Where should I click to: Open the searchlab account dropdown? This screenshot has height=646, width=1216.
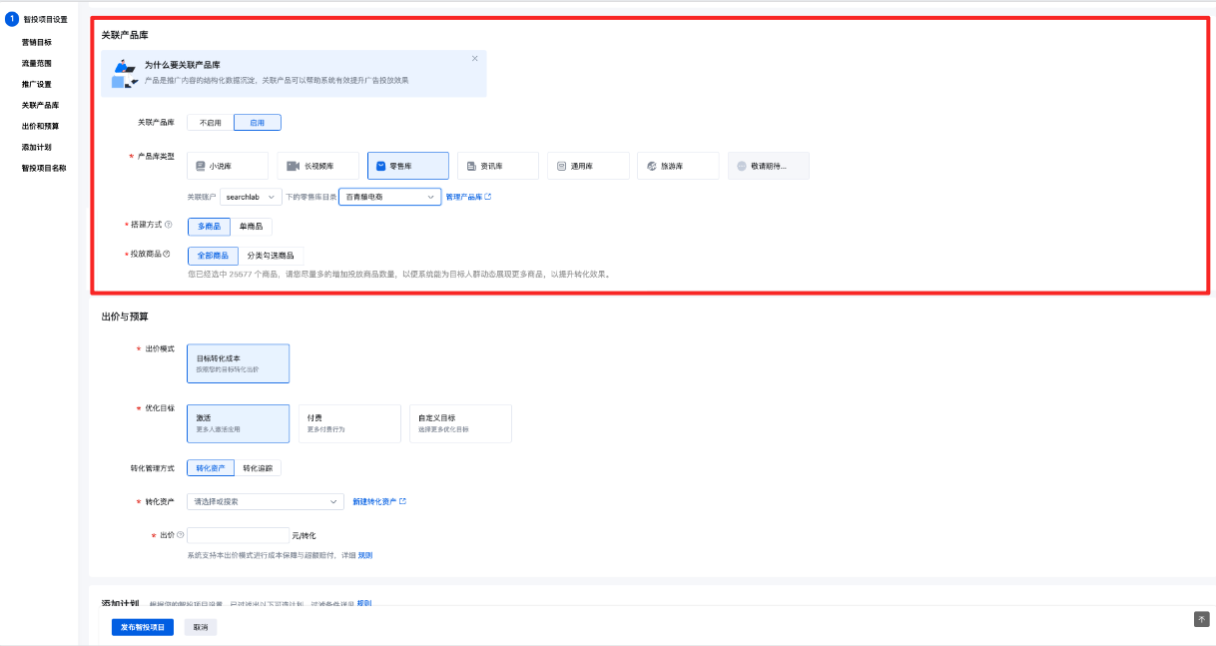click(x=250, y=198)
